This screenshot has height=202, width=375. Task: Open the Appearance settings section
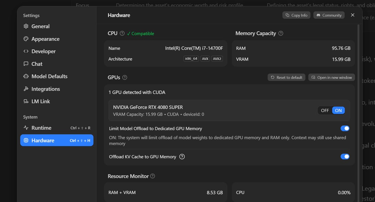pyautogui.click(x=57, y=39)
